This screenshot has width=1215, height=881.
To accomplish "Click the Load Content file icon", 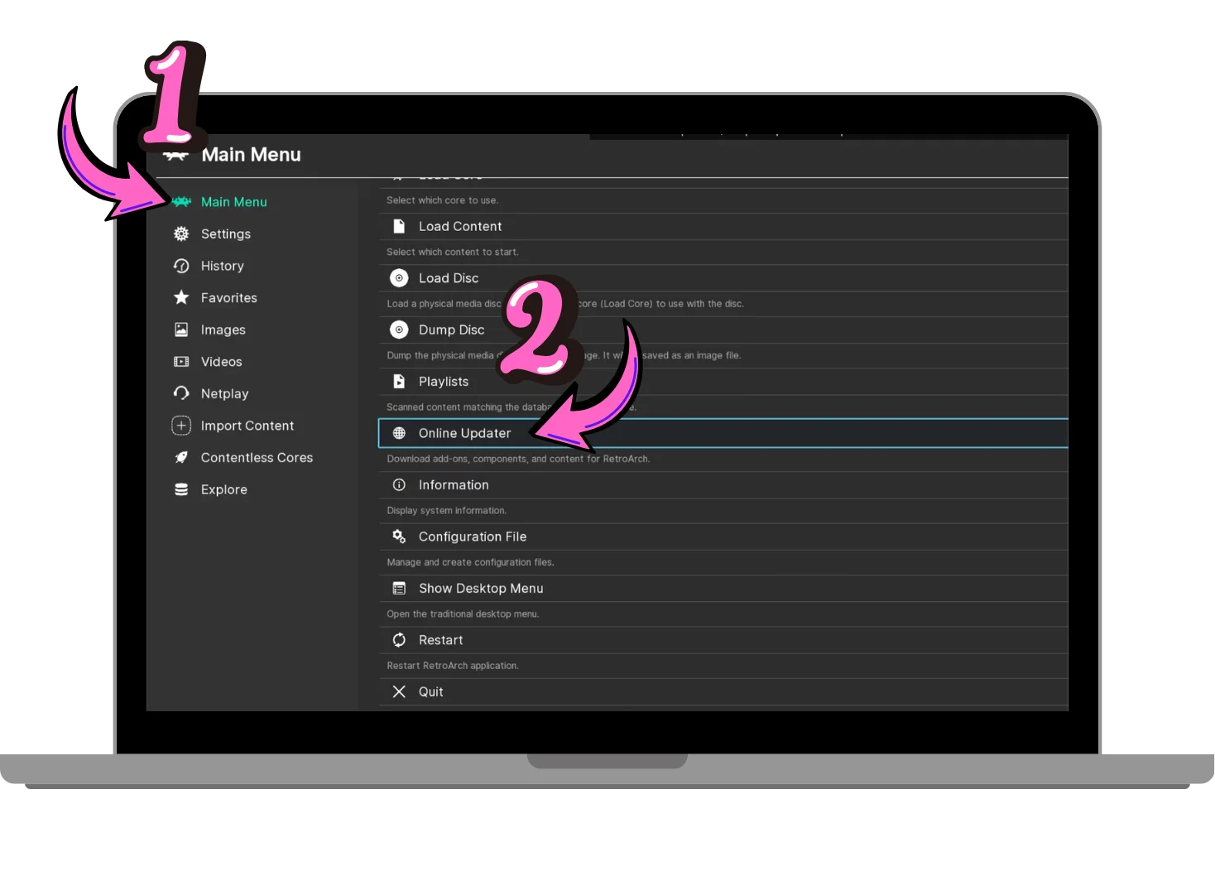I will coord(399,226).
